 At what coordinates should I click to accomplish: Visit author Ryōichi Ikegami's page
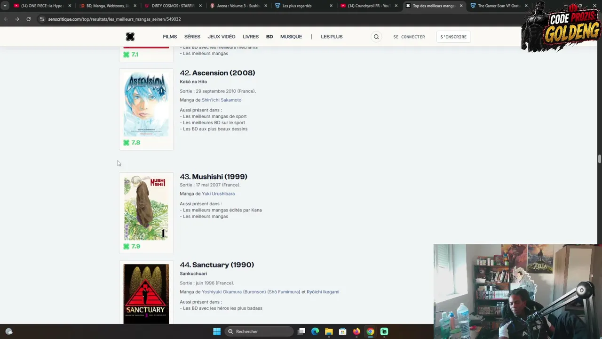323,292
